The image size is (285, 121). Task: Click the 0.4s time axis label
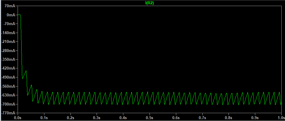[x=123, y=118]
